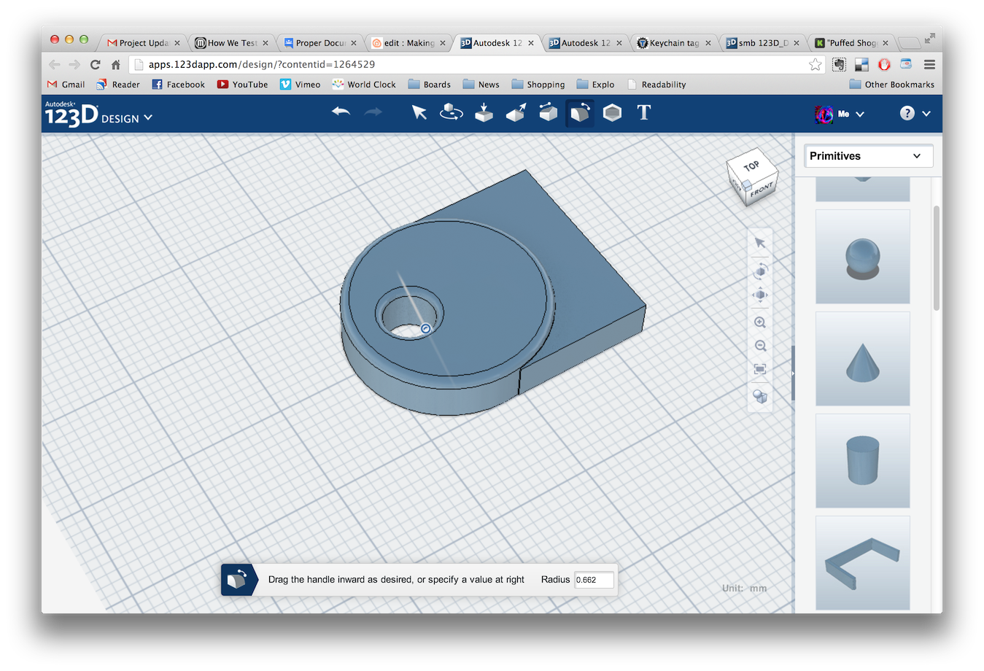
Task: Open the visual style materials icon
Action: click(760, 397)
